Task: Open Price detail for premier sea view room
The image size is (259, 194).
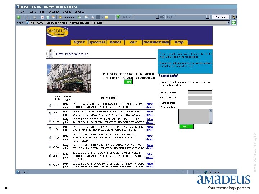Action: [150, 128]
